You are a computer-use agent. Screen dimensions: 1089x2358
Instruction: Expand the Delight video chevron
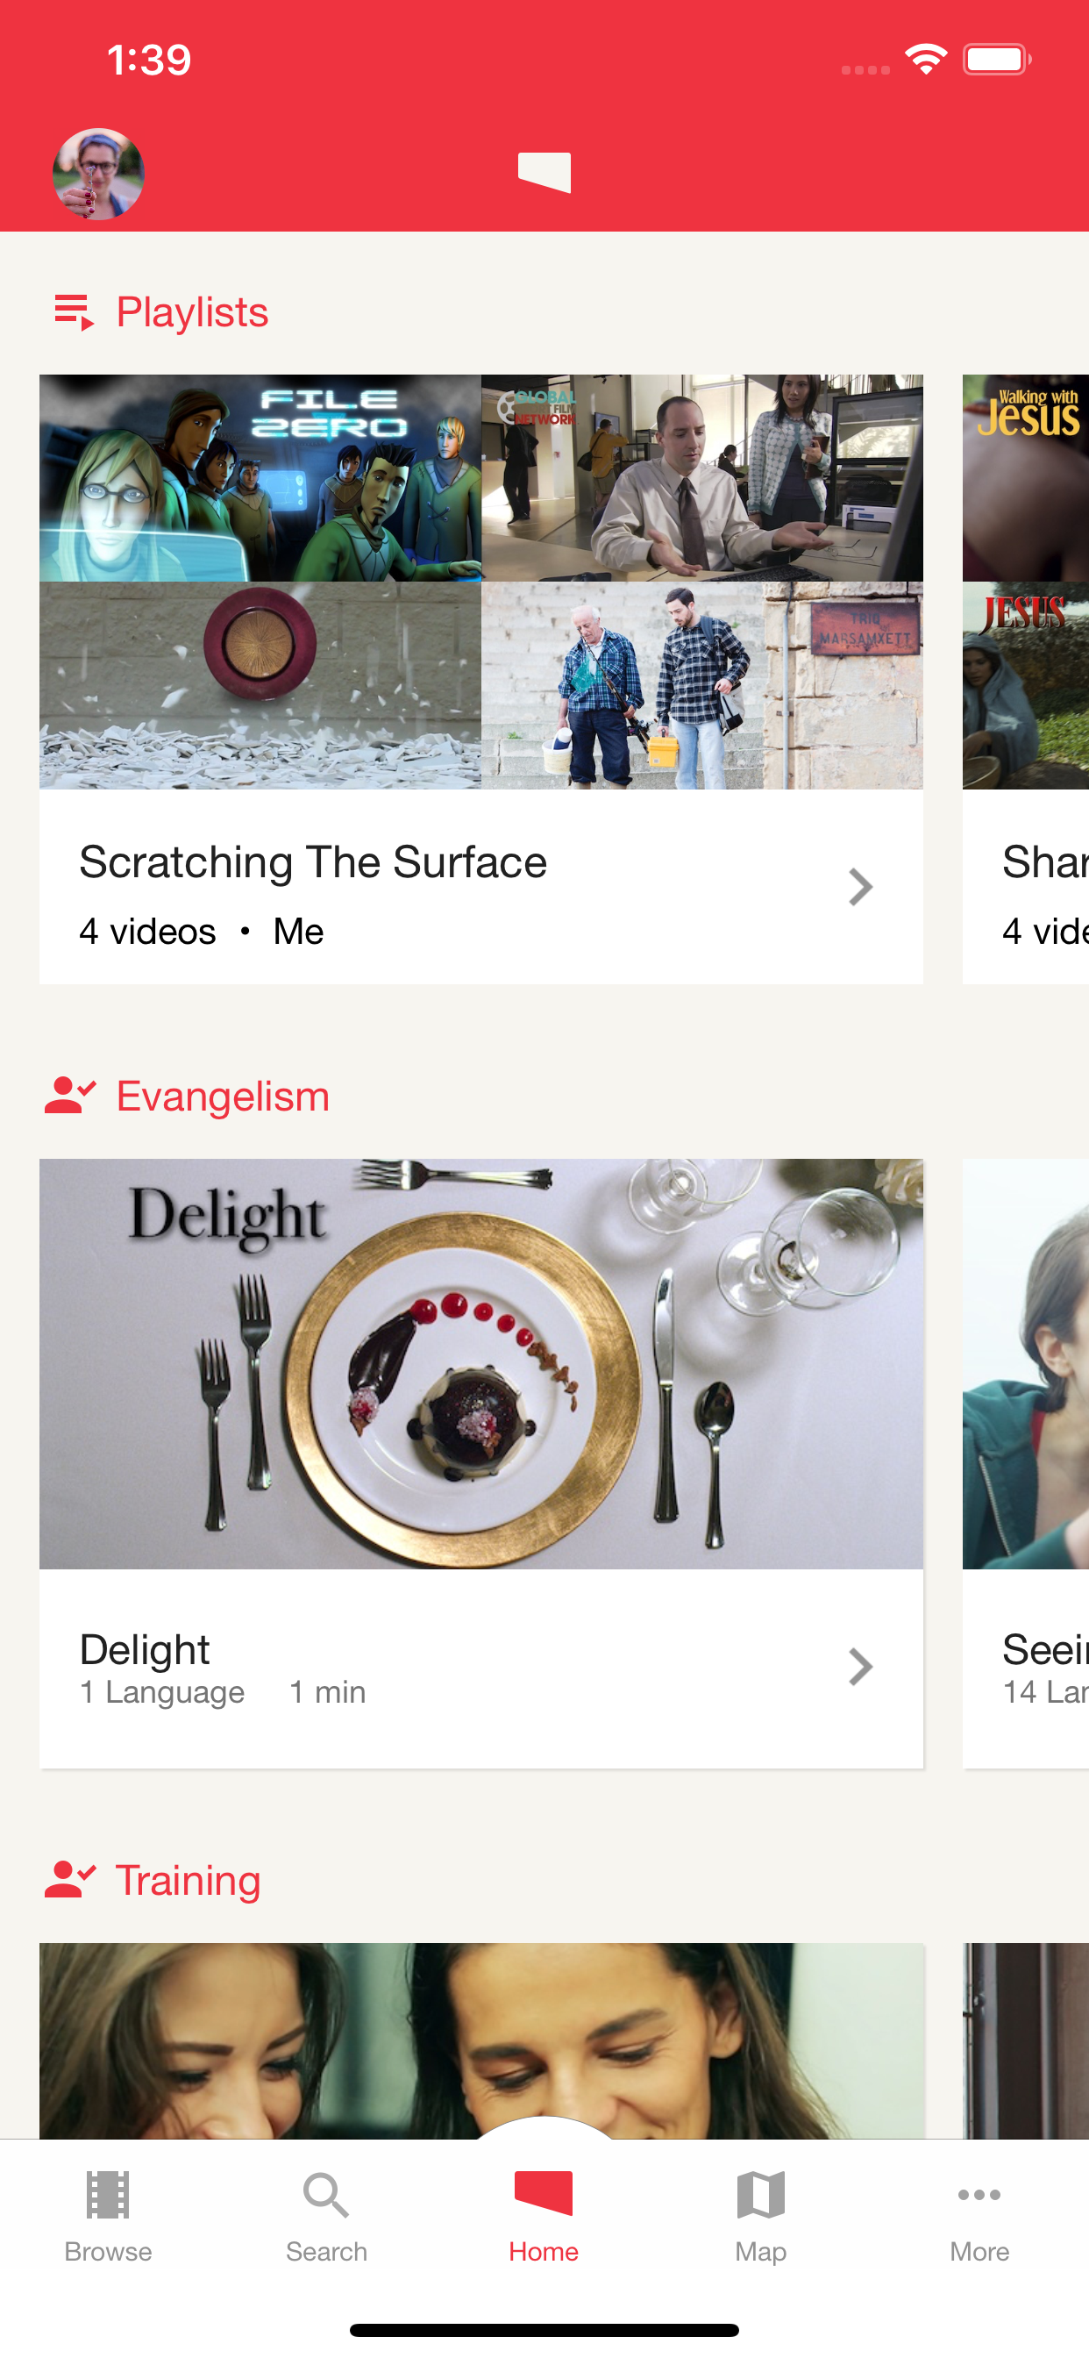859,1667
